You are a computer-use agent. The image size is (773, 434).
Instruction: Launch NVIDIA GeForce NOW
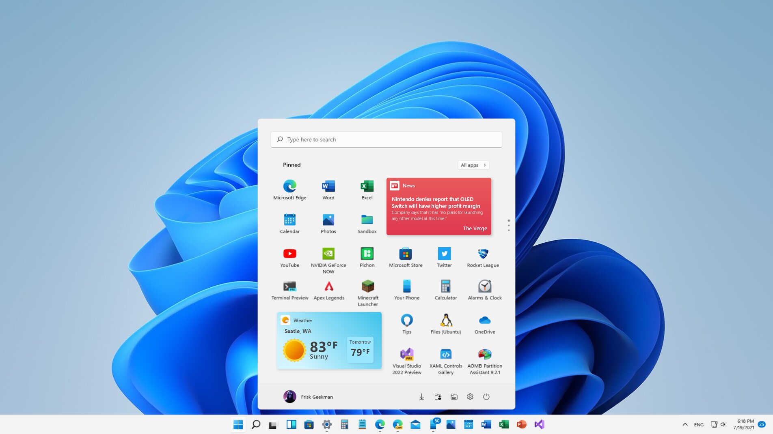tap(328, 260)
